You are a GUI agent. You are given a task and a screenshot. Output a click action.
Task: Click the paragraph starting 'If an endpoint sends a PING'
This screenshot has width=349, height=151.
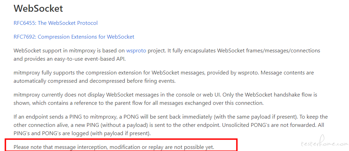171,125
